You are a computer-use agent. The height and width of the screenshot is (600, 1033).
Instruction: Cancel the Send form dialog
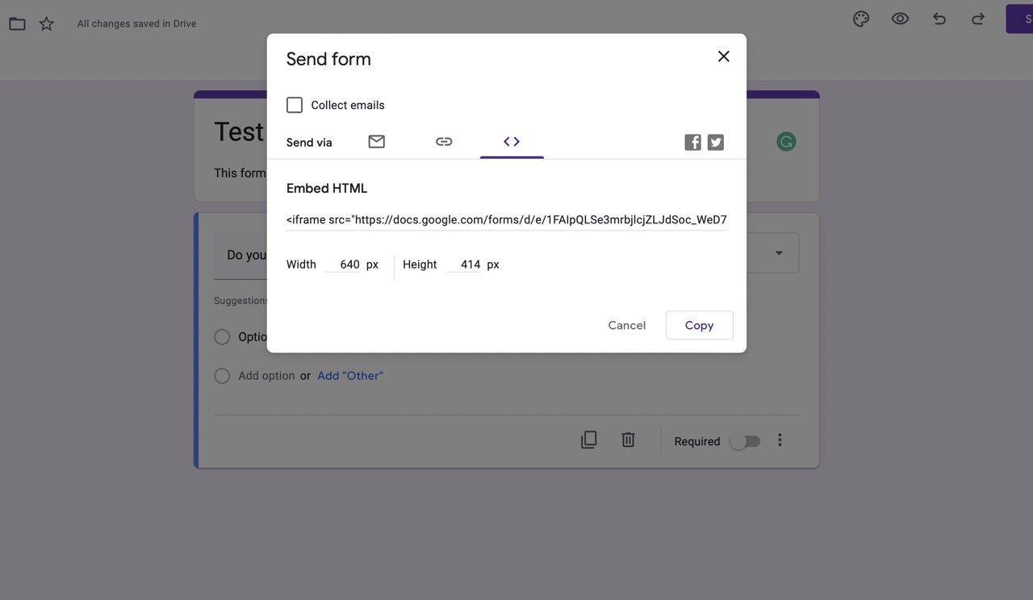tap(626, 325)
